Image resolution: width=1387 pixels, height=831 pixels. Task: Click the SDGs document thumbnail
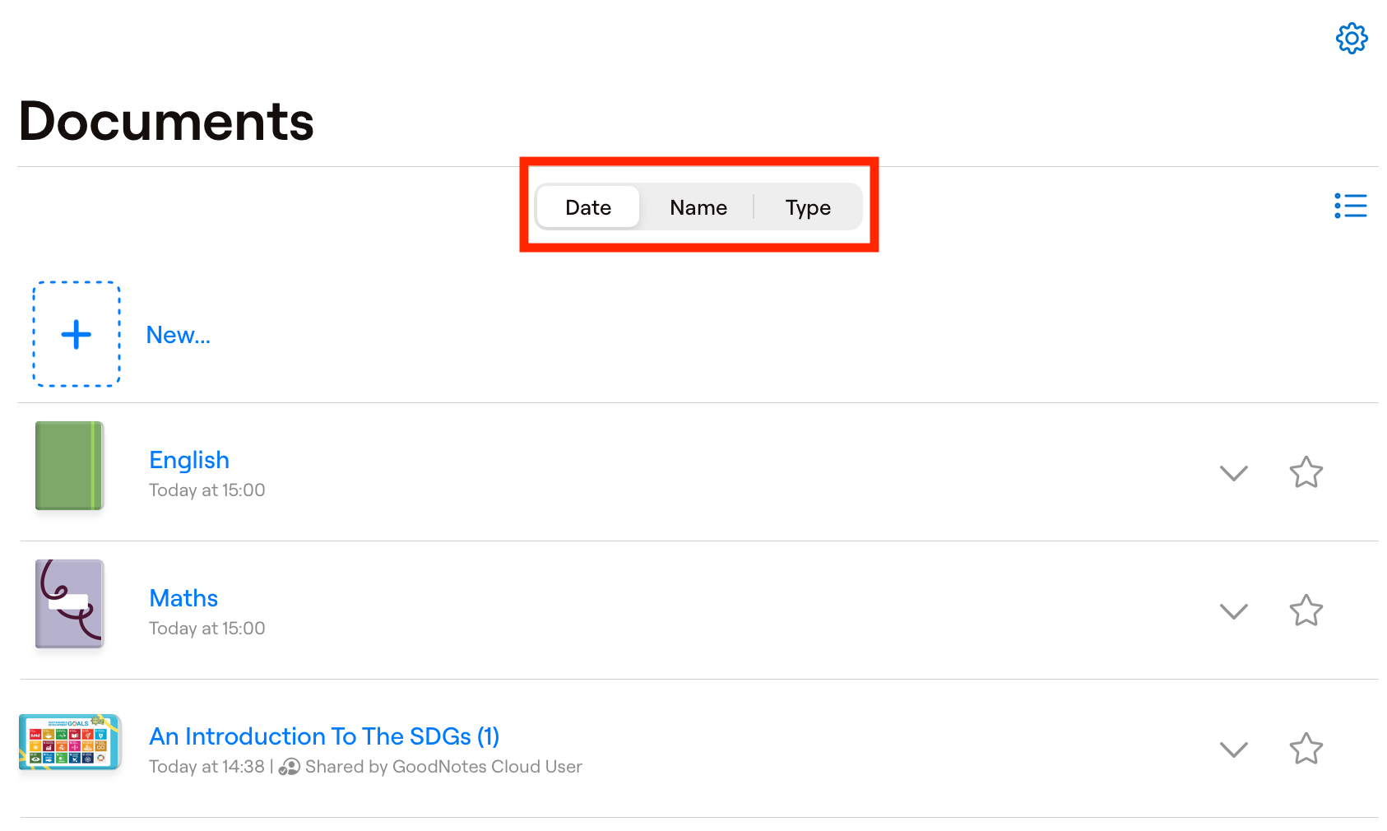[69, 741]
